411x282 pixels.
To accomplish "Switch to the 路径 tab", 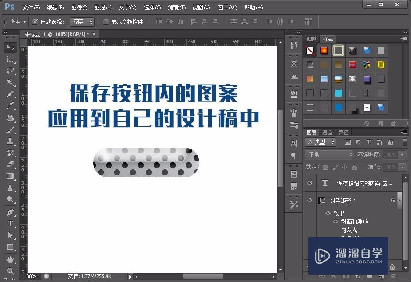I will click(344, 133).
